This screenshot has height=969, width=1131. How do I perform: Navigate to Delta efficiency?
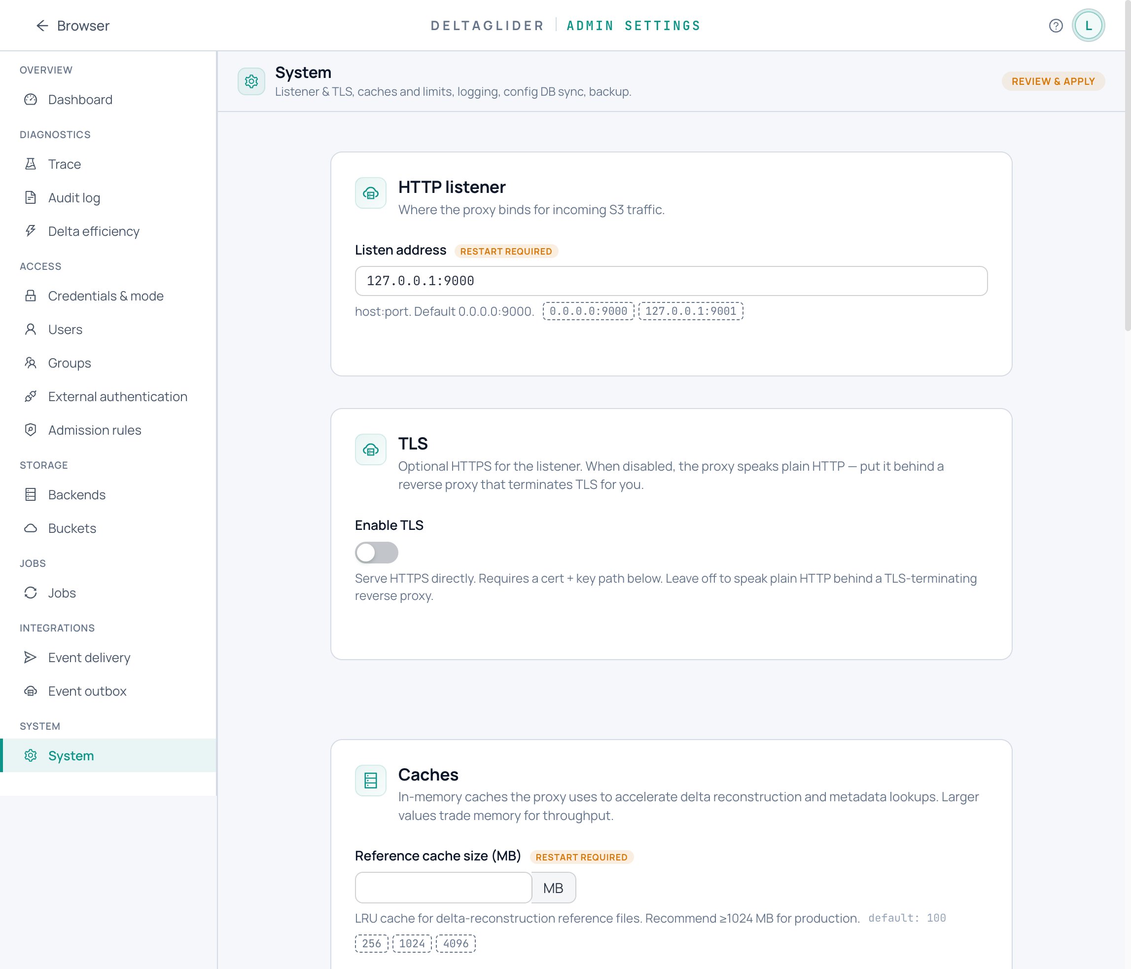click(108, 231)
